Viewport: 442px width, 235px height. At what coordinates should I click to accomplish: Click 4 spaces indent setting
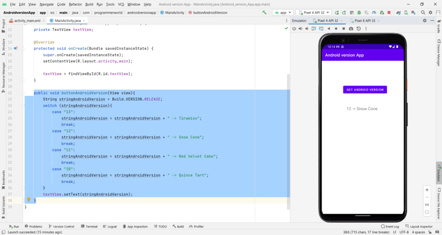[418, 232]
